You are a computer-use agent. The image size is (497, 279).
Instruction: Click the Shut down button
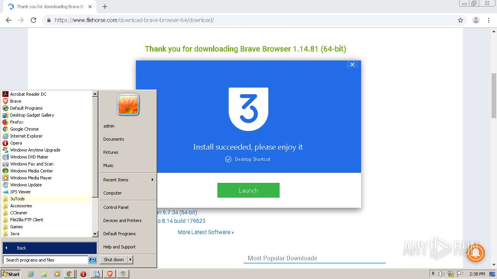(114, 260)
